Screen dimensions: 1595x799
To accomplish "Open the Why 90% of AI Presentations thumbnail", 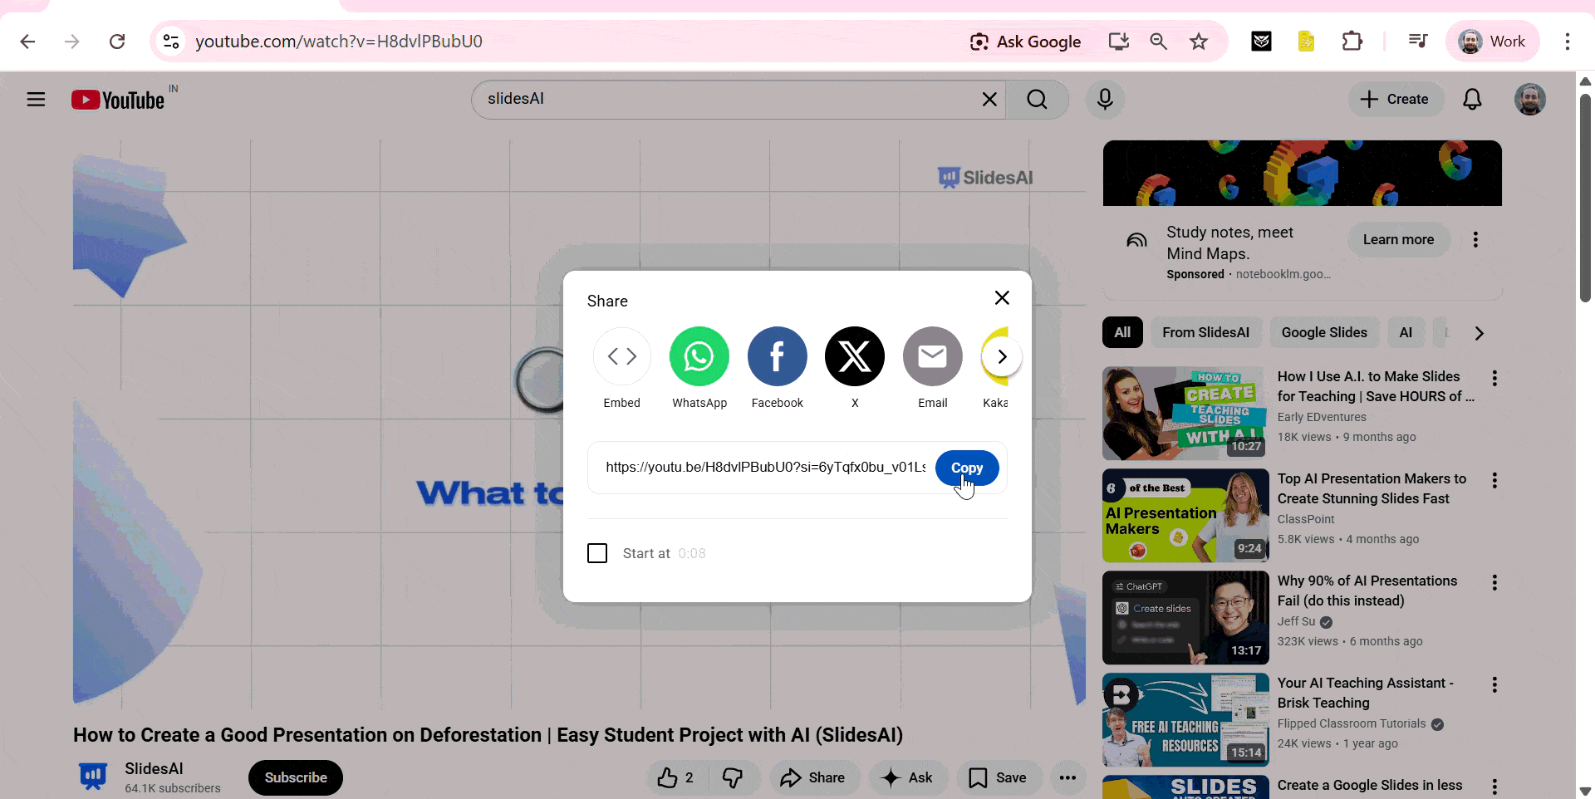I will (x=1185, y=617).
